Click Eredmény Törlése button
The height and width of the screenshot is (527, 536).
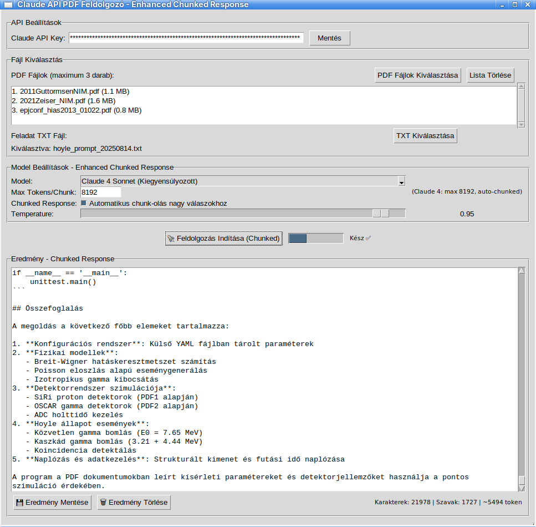click(x=134, y=503)
